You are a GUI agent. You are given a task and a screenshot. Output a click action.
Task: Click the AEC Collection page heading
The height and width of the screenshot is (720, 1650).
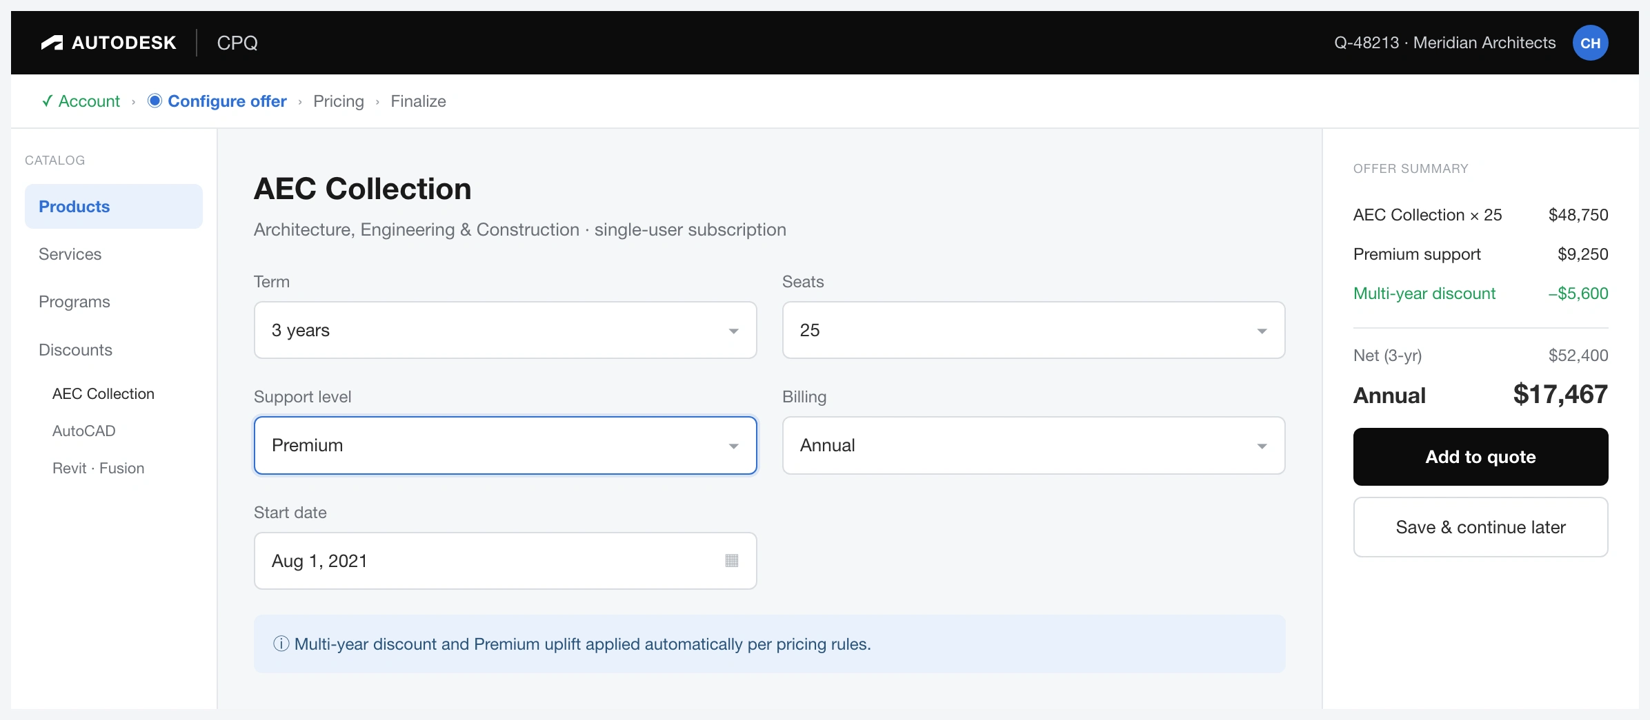point(363,189)
